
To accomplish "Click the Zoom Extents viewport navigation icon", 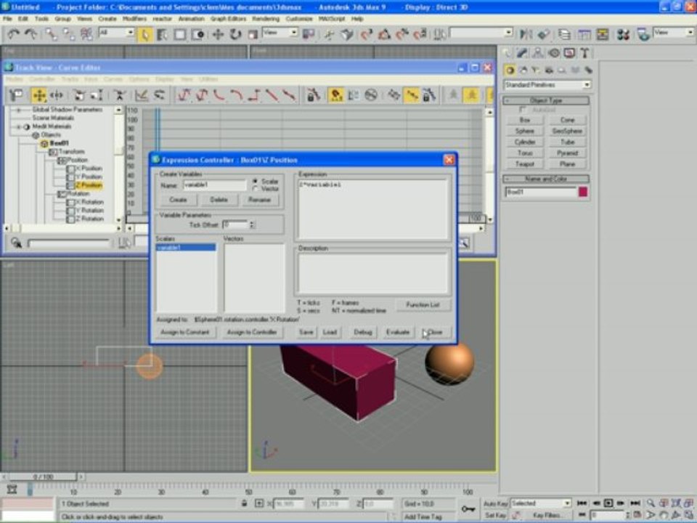I will 677,503.
